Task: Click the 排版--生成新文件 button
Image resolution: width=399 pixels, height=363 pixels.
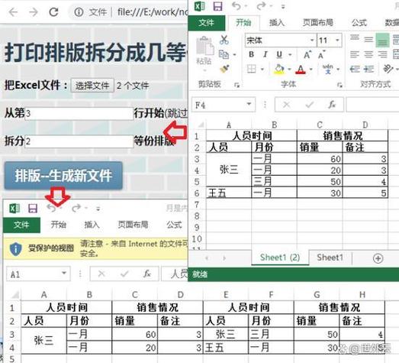Action: pyautogui.click(x=63, y=176)
